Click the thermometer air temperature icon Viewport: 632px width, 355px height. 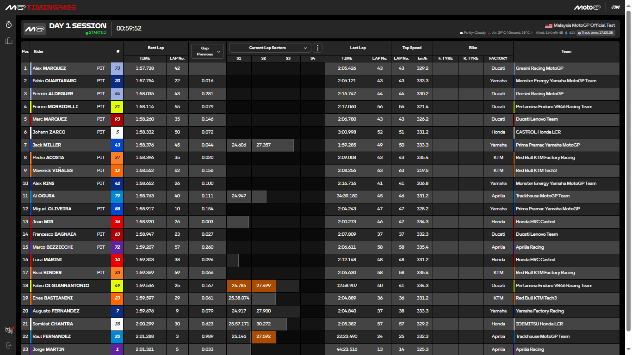[489, 33]
